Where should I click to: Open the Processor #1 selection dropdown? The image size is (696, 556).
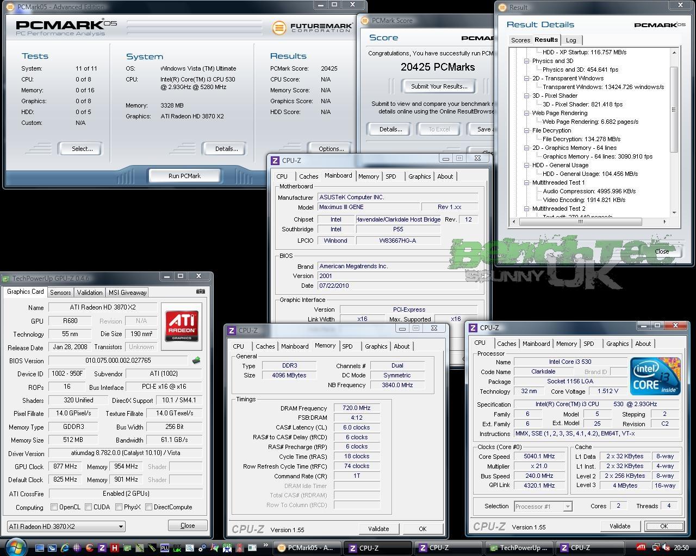coord(543,506)
